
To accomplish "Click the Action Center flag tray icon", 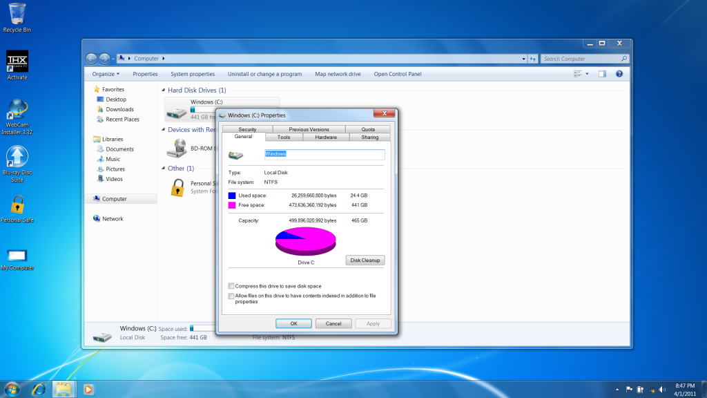I will coord(629,390).
